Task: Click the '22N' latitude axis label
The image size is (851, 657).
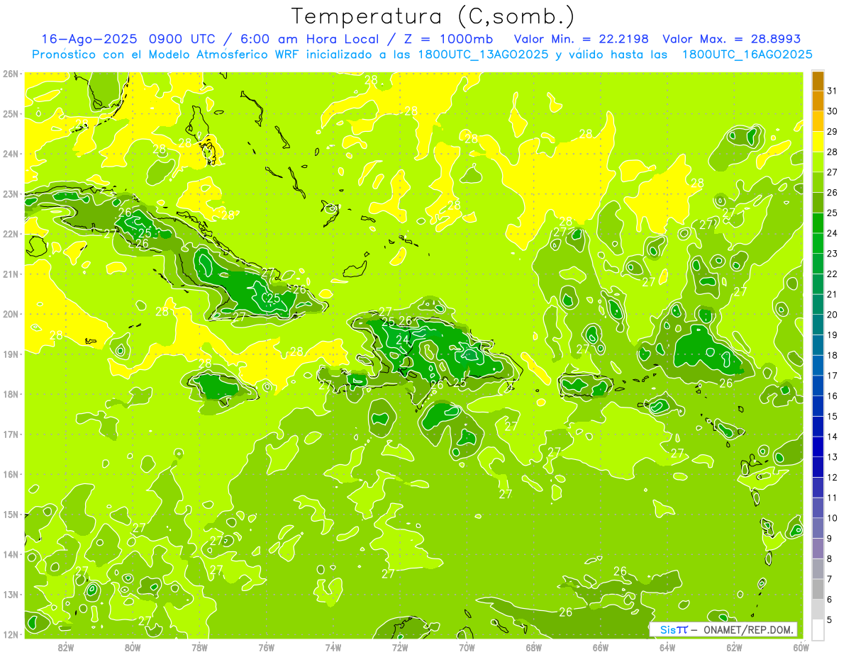Action: click(x=11, y=234)
